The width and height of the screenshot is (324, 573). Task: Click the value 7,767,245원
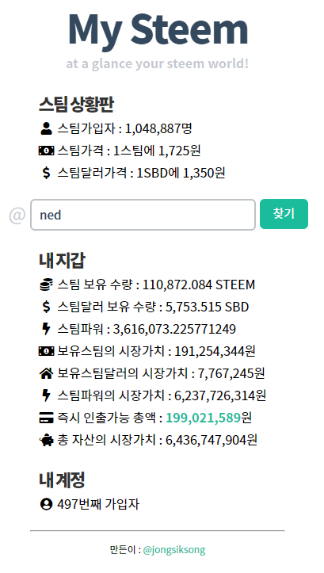coord(231,373)
